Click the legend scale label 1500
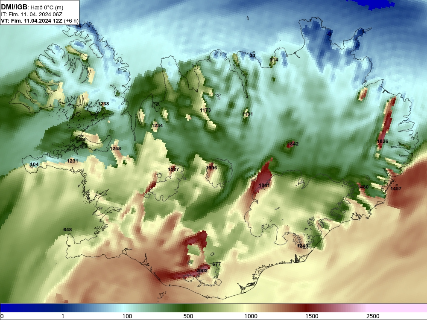 312,316
